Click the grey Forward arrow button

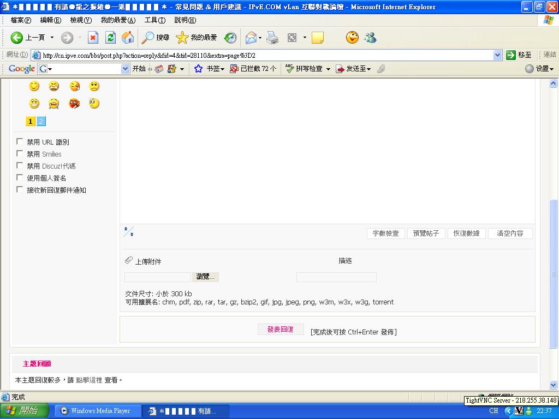point(67,38)
